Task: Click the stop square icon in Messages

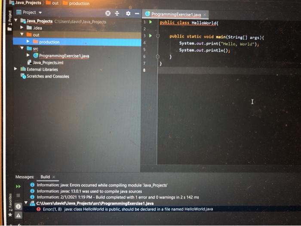Action: tap(18, 195)
